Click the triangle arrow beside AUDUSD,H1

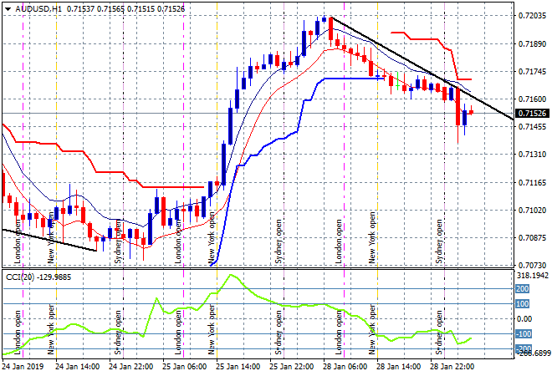7,8
